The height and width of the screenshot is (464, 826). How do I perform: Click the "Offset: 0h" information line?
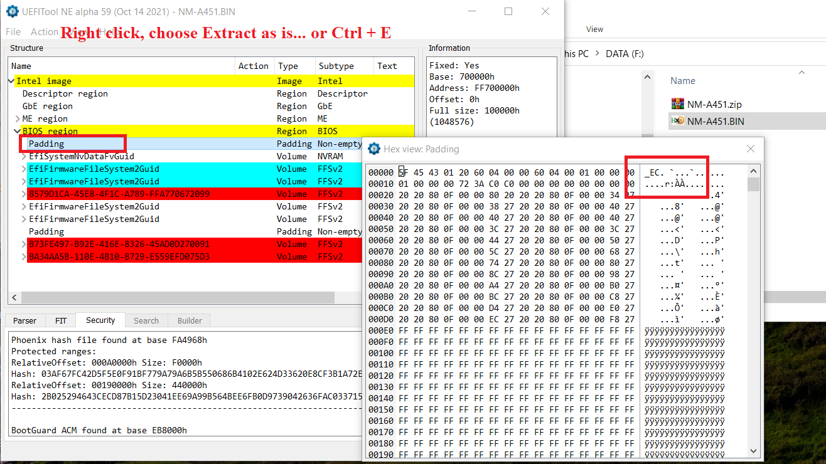coord(454,99)
